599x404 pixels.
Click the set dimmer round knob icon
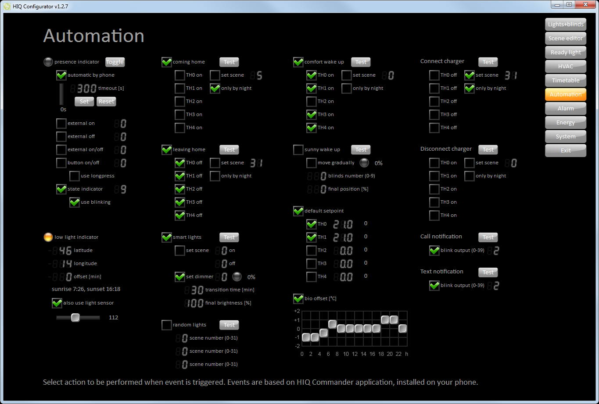(237, 276)
